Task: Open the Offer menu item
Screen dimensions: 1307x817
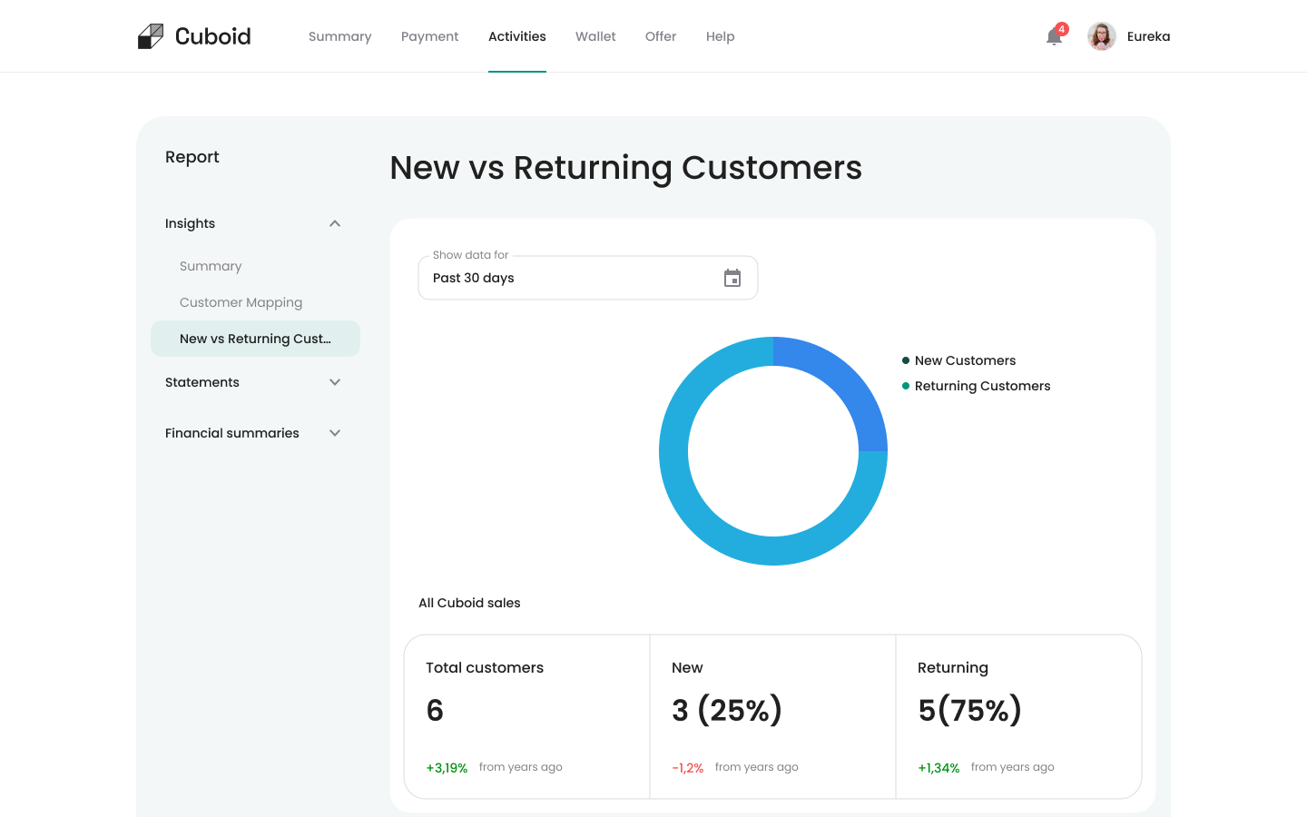Action: tap(660, 36)
